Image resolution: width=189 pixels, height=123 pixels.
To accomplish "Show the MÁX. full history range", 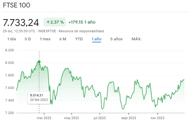I will (137, 39).
